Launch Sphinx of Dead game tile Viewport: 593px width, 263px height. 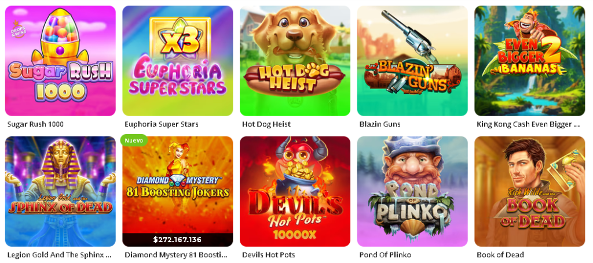(60, 191)
